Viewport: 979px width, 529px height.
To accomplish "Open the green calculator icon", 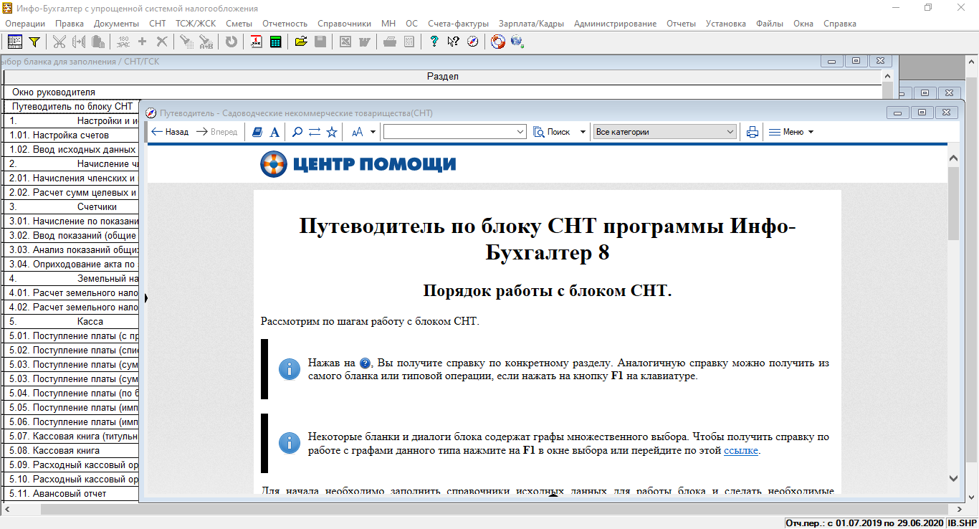I will (275, 42).
